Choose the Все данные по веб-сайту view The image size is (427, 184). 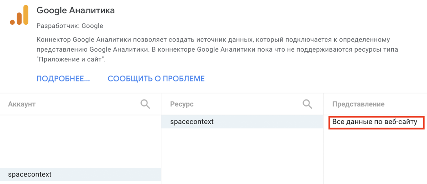pos(377,122)
